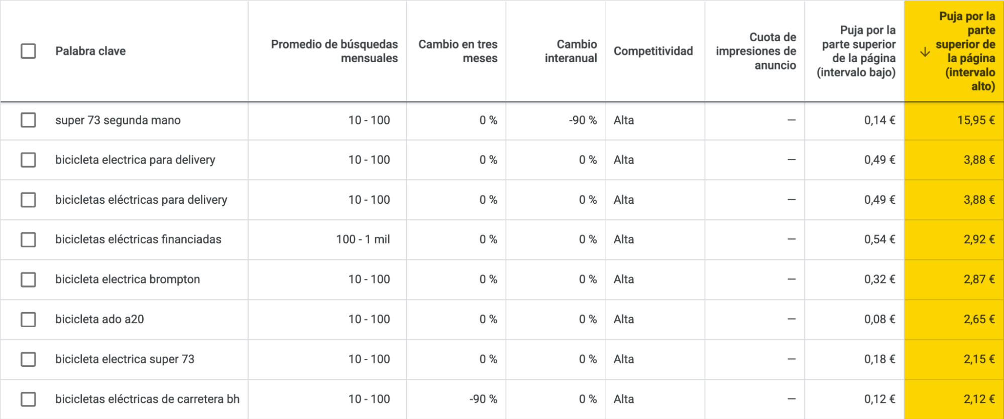Sort by Promedio de búsquedas mensuales header
The image size is (1004, 419).
tap(334, 50)
